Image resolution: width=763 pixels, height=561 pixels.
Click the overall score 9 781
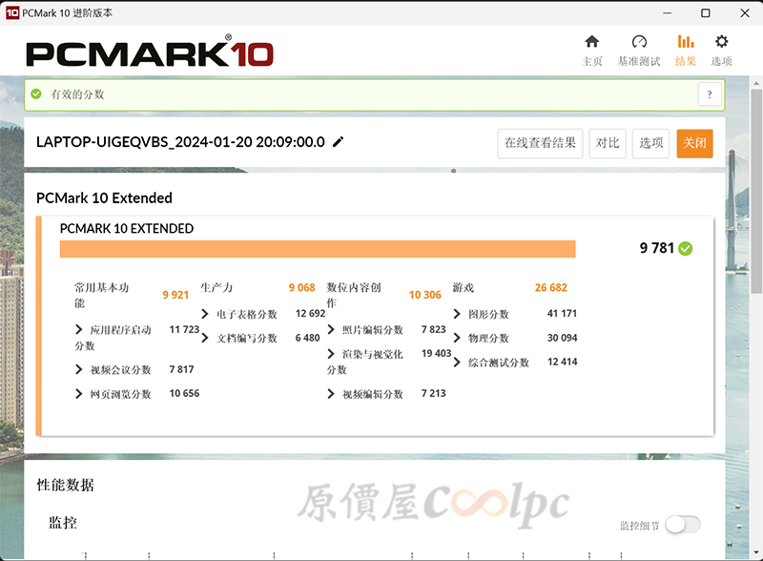(656, 248)
